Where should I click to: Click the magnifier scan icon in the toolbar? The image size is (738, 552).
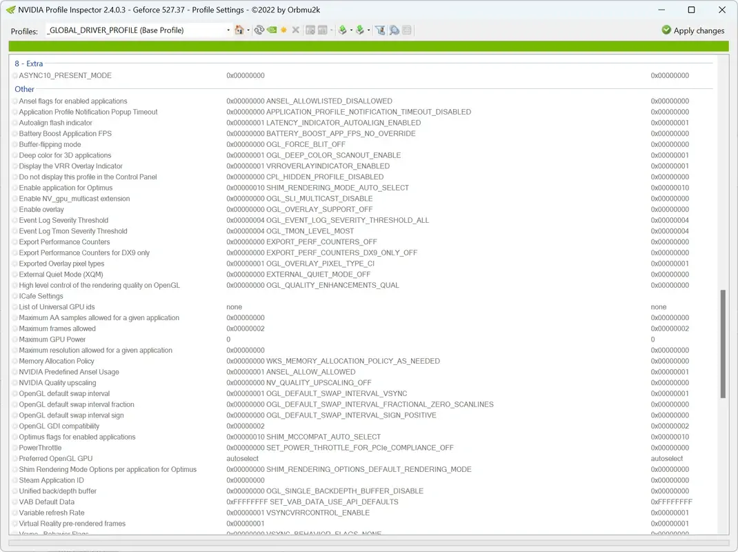(x=394, y=30)
